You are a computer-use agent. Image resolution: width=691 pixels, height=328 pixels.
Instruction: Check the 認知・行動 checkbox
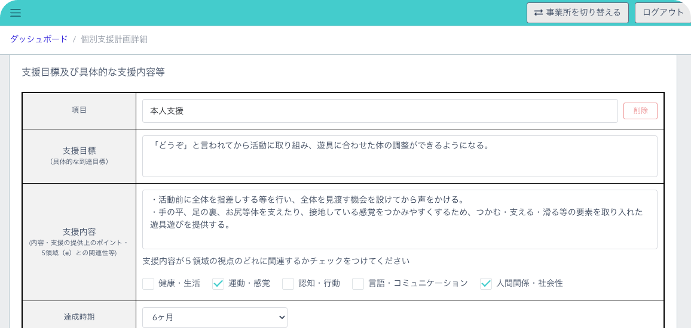pyautogui.click(x=288, y=284)
